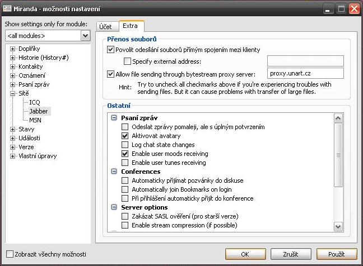Screen dimensions: 363x266
Task: Collapse the Sítě tree node
Action: 13,93
